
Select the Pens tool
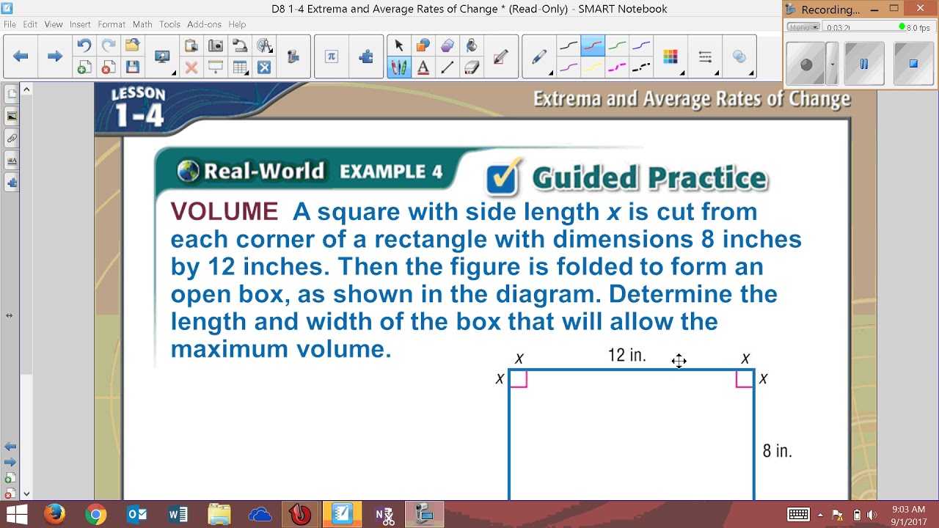click(399, 67)
